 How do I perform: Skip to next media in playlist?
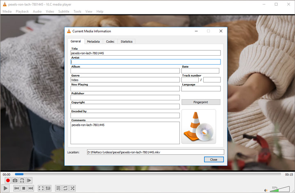point(31,188)
